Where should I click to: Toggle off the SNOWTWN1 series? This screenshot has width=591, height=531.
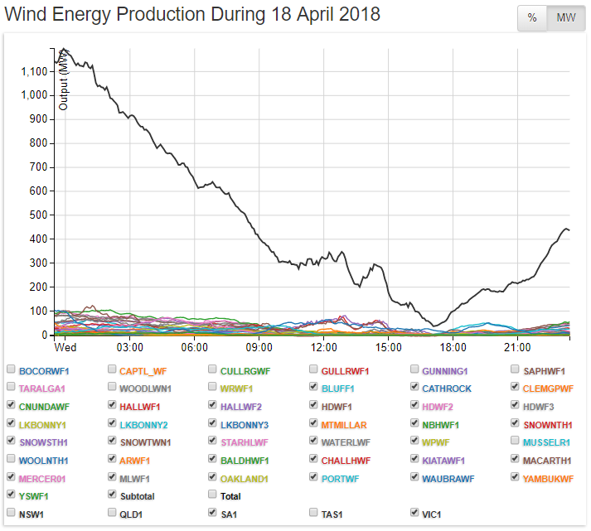(113, 442)
